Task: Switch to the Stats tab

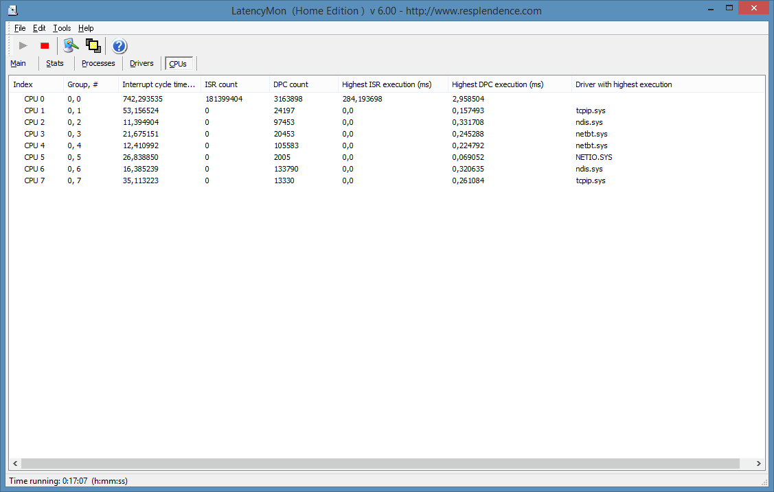Action: coord(55,63)
